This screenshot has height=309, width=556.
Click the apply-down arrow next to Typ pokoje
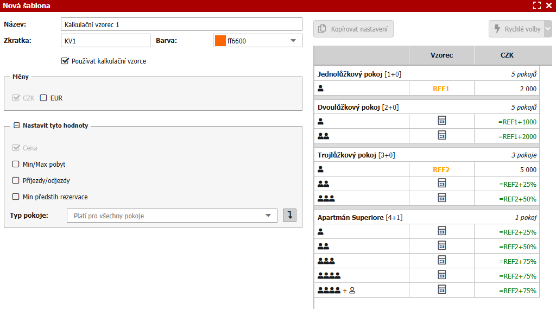(x=289, y=216)
